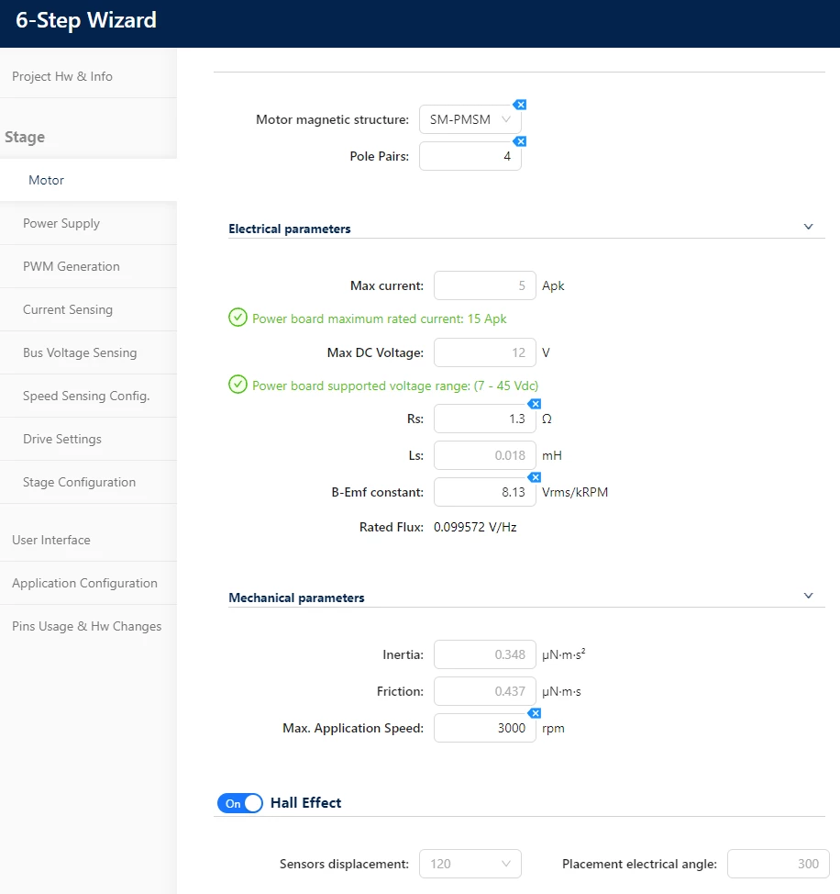
Task: Click the Pole Pairs input field
Action: (470, 156)
